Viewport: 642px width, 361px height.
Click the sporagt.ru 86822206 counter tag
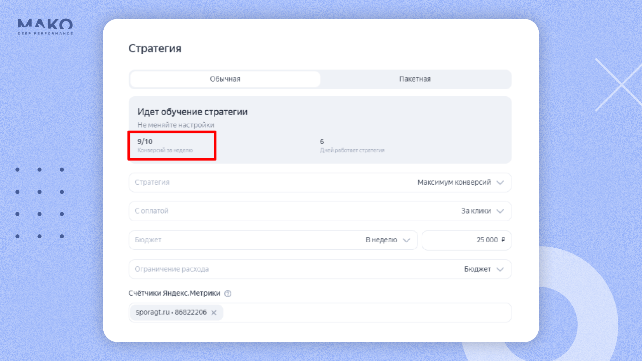171,312
